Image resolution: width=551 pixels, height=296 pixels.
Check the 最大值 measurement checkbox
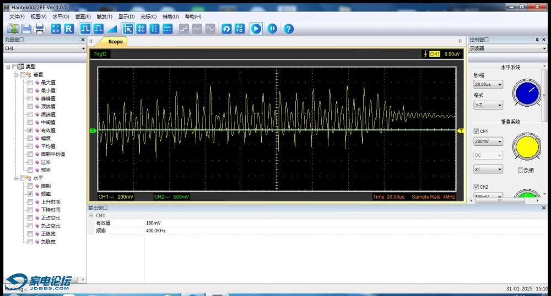(x=30, y=83)
